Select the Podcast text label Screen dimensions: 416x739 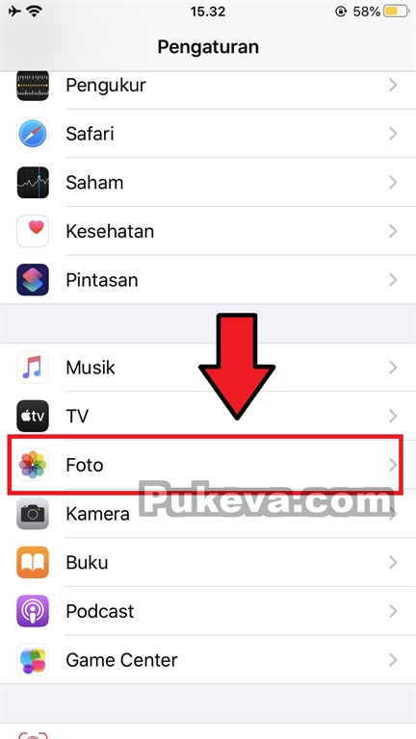(x=100, y=611)
